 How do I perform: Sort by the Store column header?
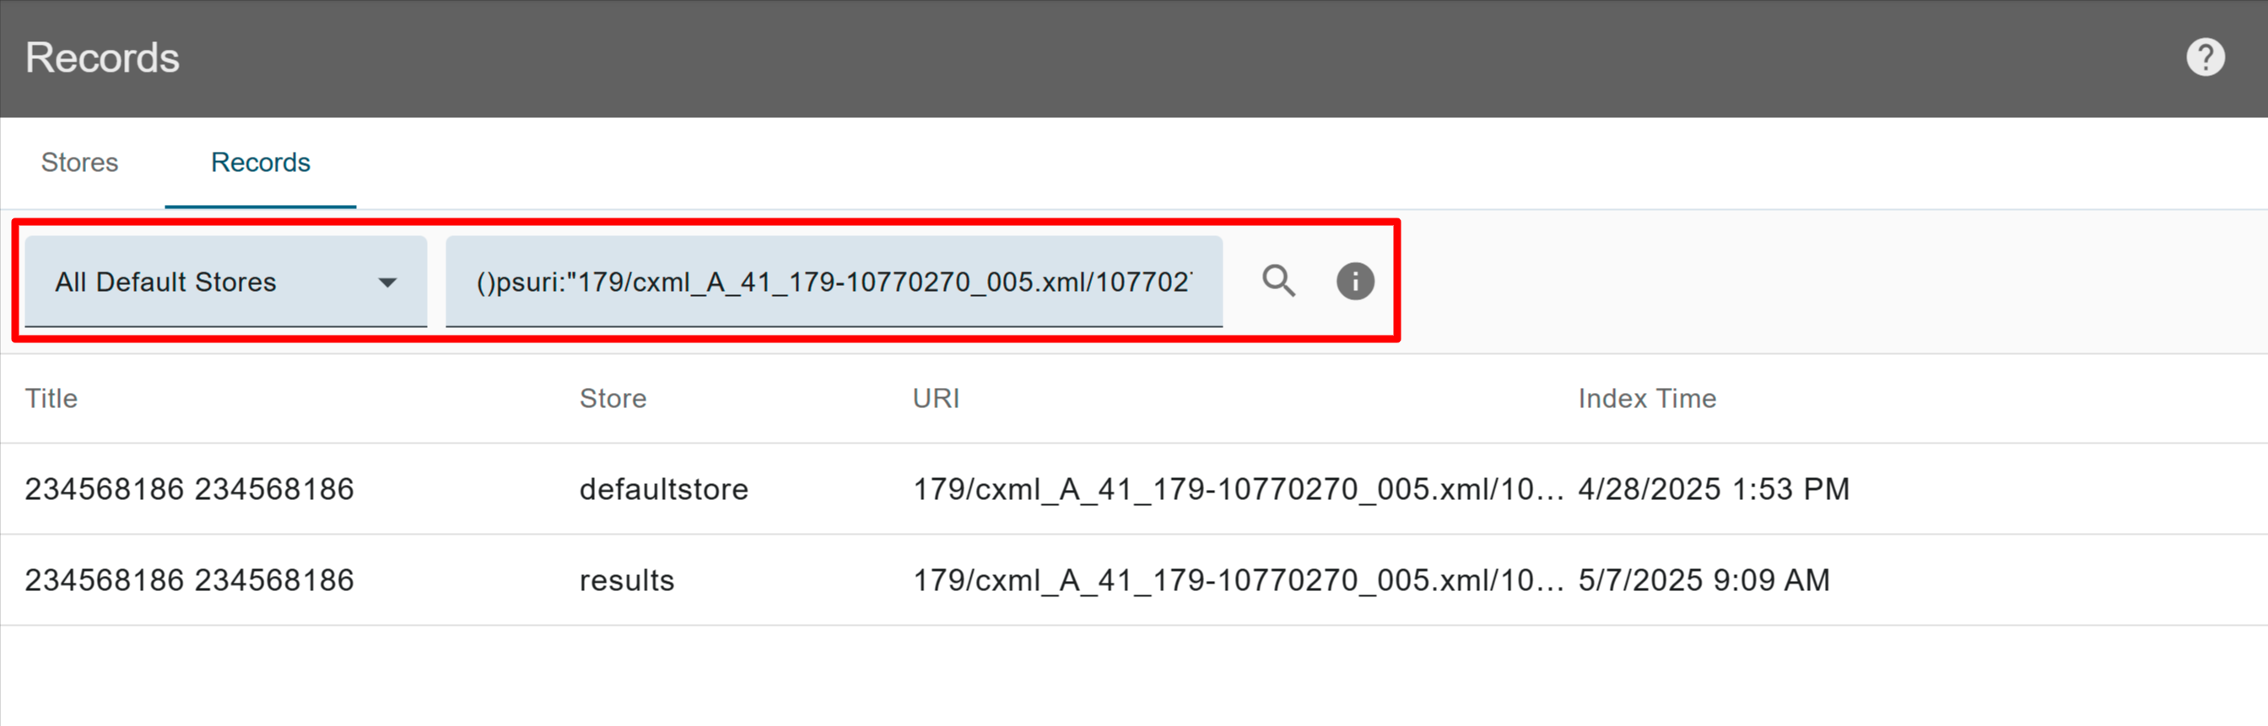pos(613,399)
